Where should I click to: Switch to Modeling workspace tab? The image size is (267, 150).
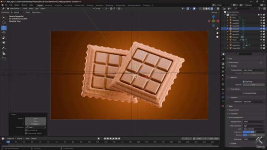(x=48, y=5)
